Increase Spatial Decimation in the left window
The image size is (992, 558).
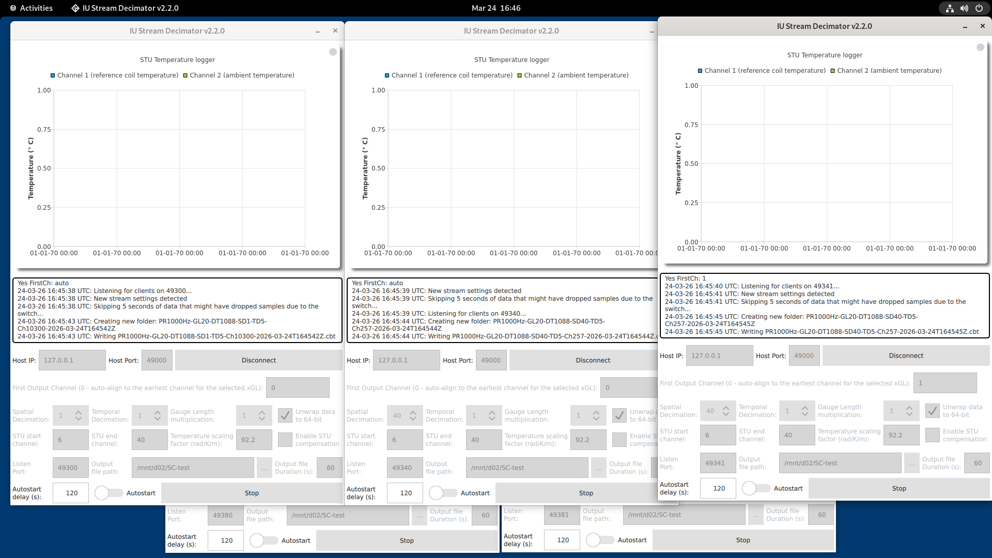pyautogui.click(x=79, y=412)
